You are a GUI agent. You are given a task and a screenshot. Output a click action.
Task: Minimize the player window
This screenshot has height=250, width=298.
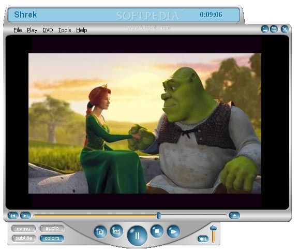pyautogui.click(x=265, y=29)
